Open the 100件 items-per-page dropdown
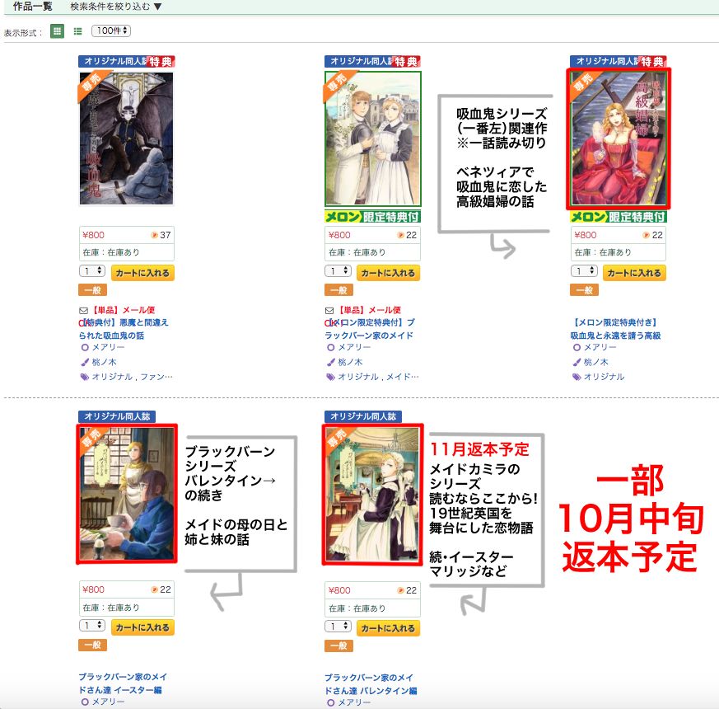719x709 pixels. coord(111,31)
